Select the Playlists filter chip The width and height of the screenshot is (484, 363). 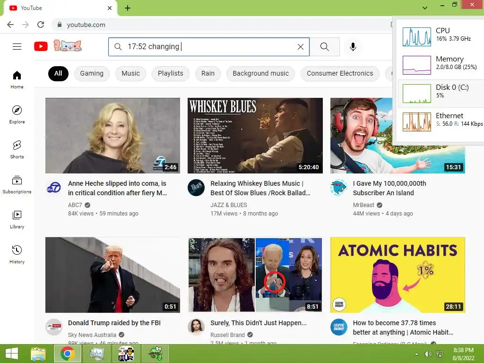click(170, 73)
